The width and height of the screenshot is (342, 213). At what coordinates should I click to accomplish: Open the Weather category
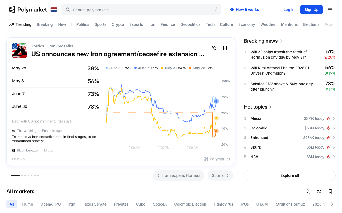pyautogui.click(x=268, y=24)
